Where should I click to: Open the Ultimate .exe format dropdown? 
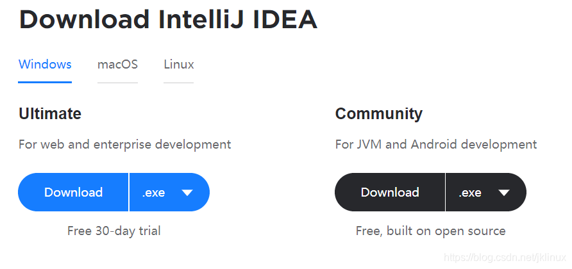(169, 192)
